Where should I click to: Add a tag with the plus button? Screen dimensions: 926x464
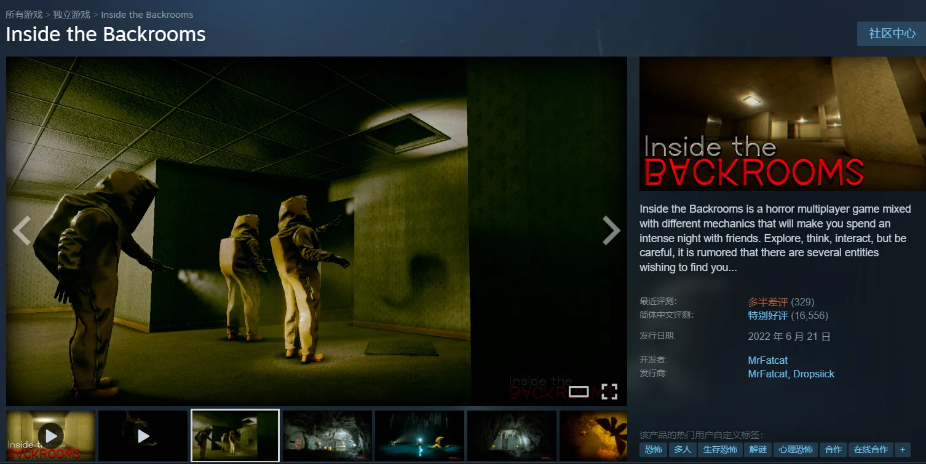coord(902,449)
